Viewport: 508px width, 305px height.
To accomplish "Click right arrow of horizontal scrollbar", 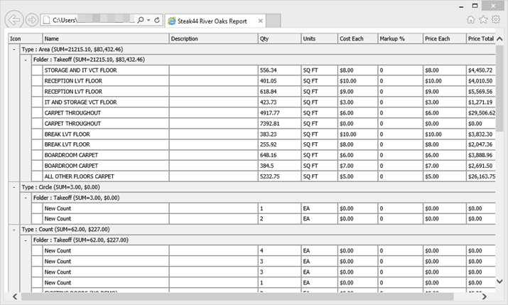I will click(484, 296).
